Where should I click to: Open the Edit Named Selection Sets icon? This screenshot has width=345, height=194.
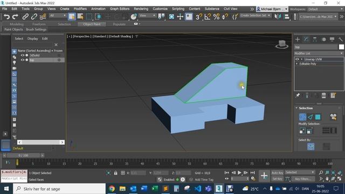(235, 17)
